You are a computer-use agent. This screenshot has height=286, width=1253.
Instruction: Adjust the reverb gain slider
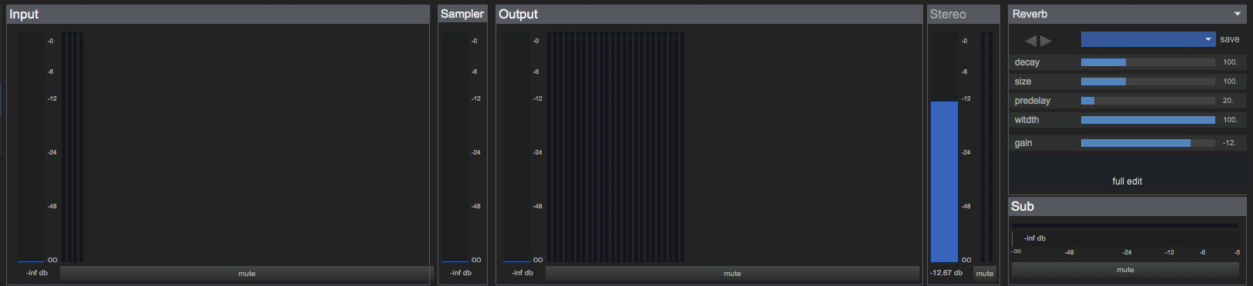click(1148, 143)
